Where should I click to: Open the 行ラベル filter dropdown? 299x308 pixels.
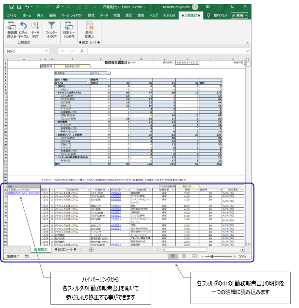[x=88, y=83]
